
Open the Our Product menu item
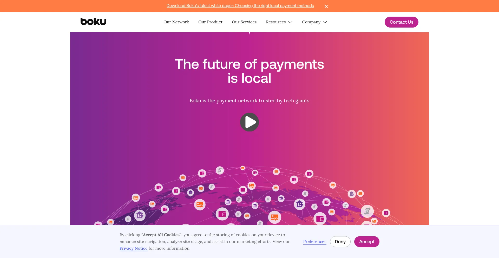210,22
